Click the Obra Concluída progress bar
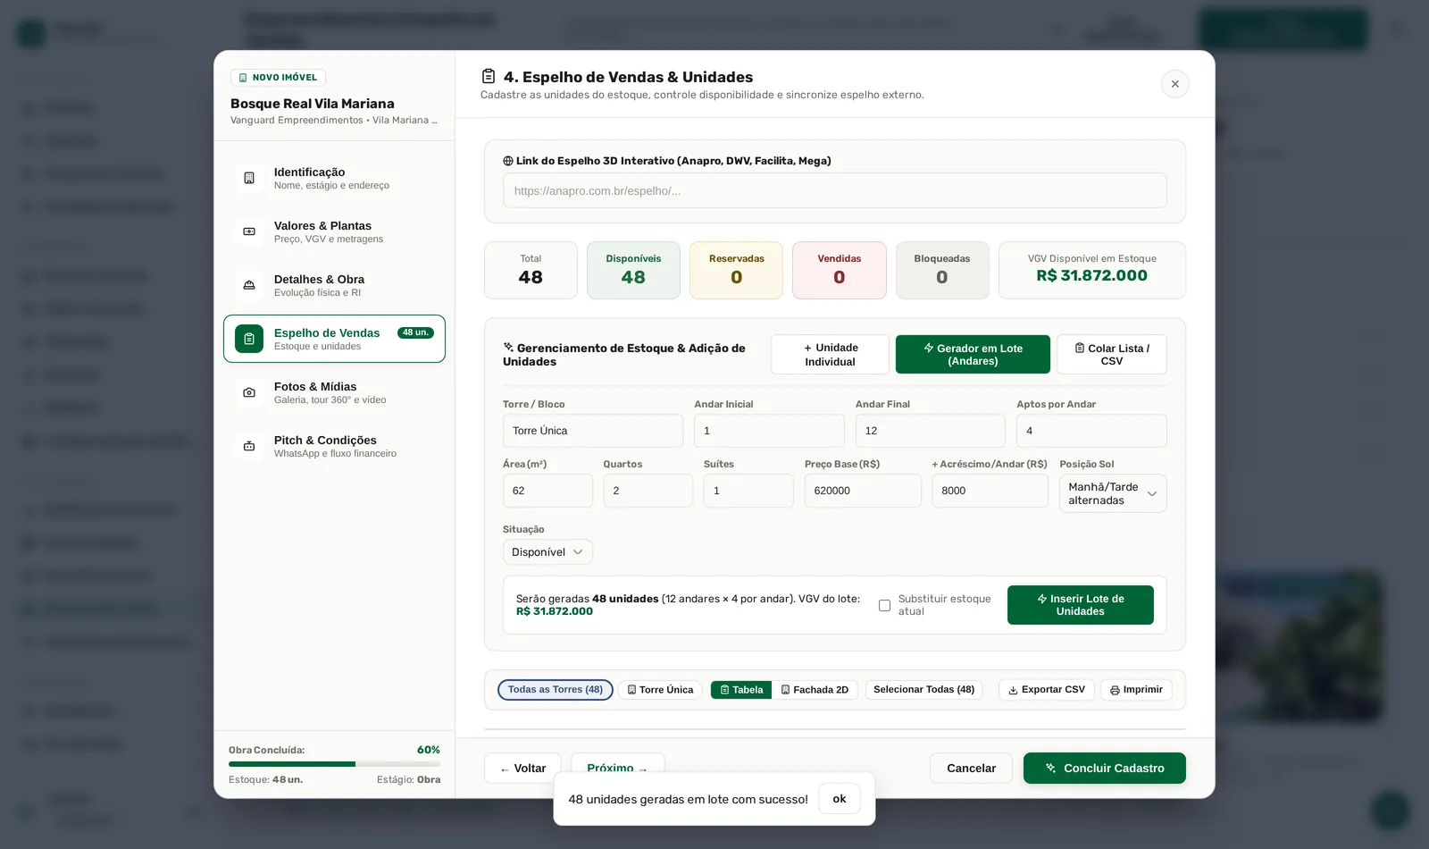Screen dimensions: 1429x849 (x=334, y=764)
